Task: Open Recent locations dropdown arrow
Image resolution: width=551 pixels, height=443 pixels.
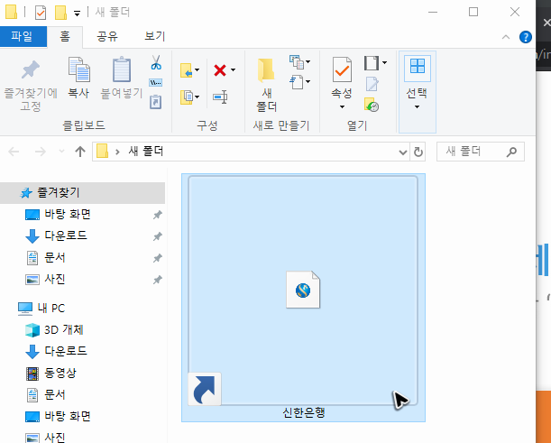Action: tap(61, 152)
